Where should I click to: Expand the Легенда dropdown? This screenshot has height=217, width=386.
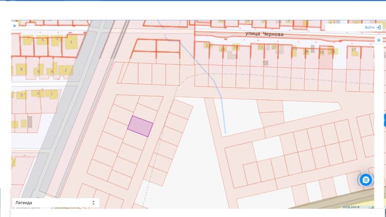[x=56, y=203]
